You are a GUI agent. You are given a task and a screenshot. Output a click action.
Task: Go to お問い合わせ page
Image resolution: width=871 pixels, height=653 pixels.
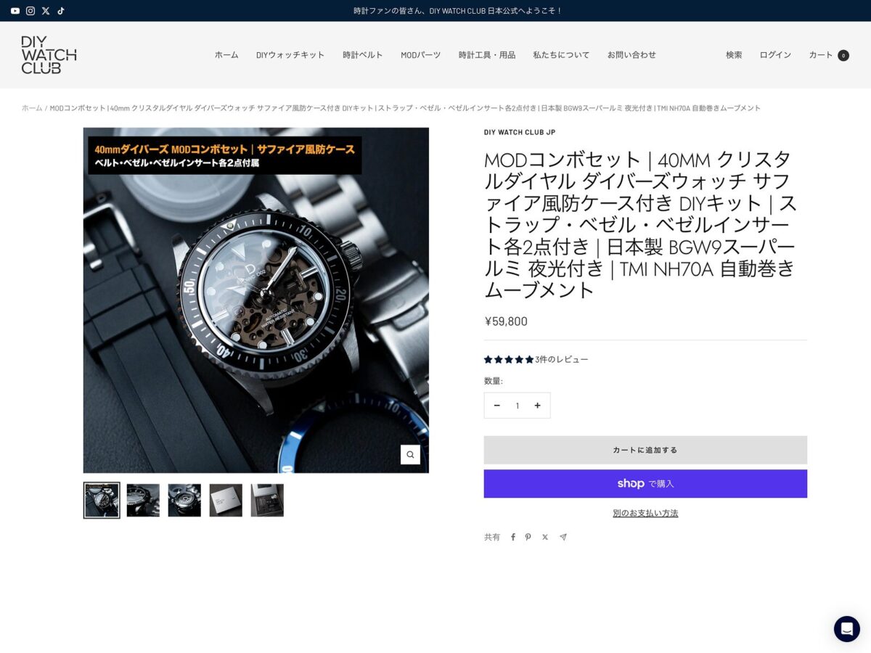click(631, 55)
